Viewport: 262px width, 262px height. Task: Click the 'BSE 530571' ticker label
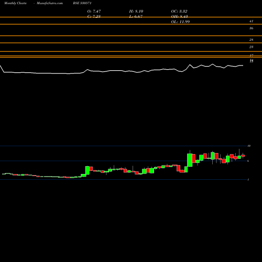click(82, 3)
